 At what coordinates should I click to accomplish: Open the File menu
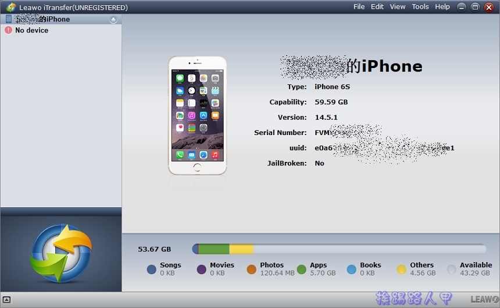(359, 7)
